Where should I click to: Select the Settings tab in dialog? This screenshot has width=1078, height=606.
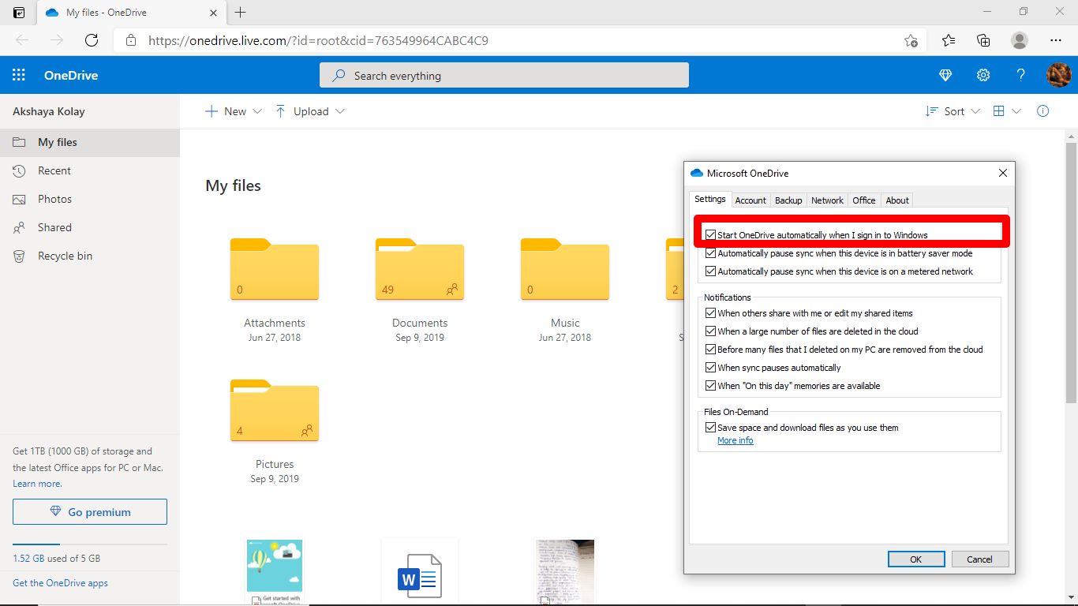pyautogui.click(x=710, y=199)
